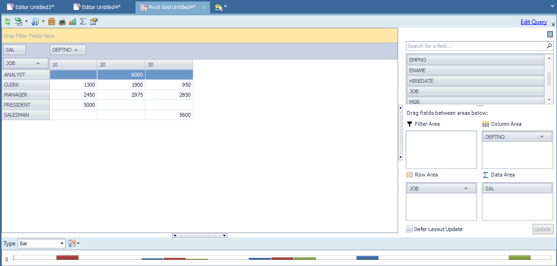The height and width of the screenshot is (266, 557).
Task: Open the cube icon's dropdown arrow
Action: tap(43, 22)
